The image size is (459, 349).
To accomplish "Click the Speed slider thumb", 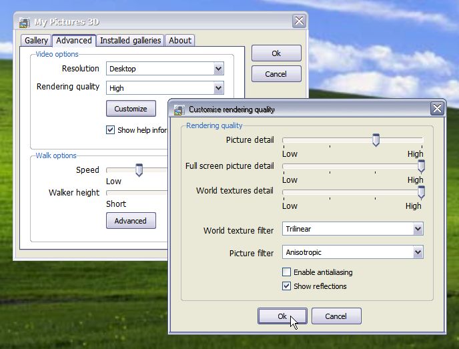I will 139,170.
